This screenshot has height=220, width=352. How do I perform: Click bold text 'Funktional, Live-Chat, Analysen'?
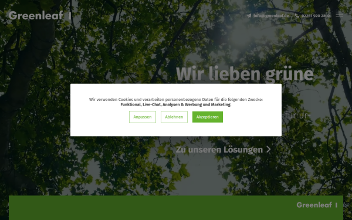tap(150, 104)
